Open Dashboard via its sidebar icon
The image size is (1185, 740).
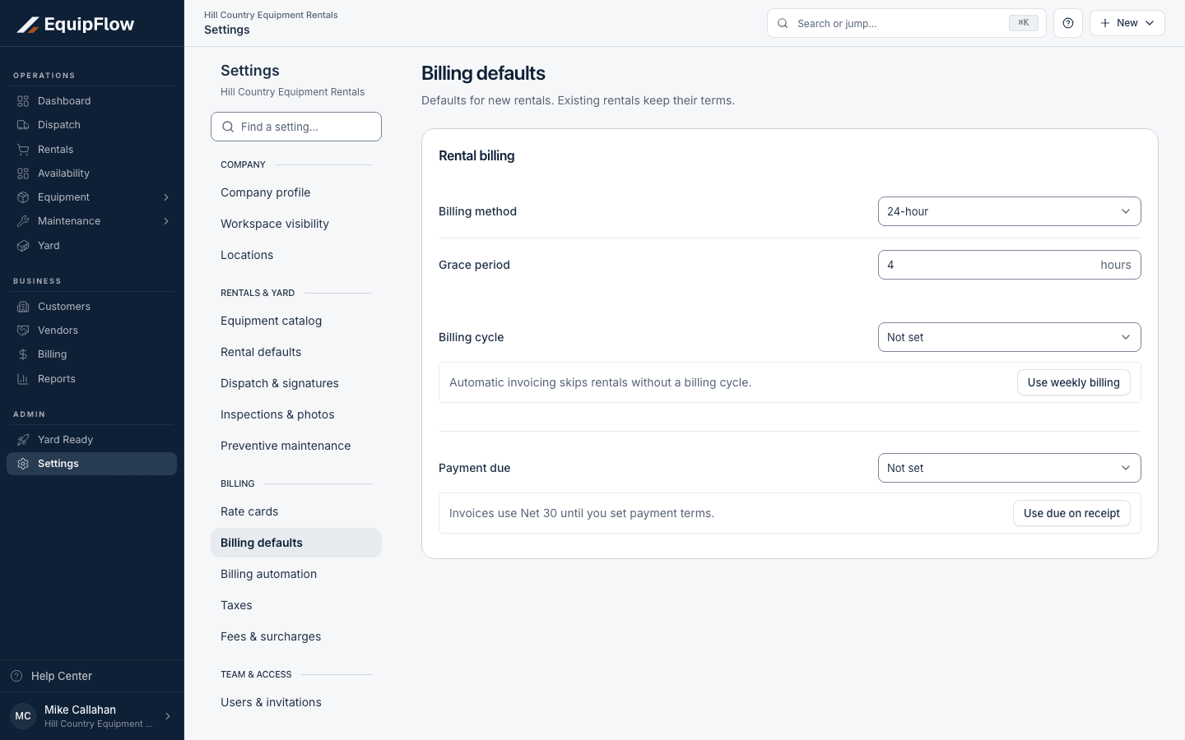(x=23, y=101)
